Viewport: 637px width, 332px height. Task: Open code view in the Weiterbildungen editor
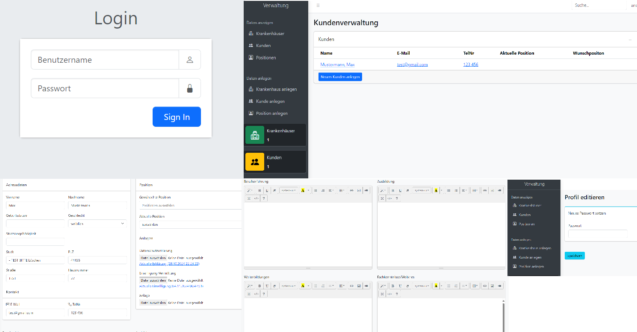256,294
